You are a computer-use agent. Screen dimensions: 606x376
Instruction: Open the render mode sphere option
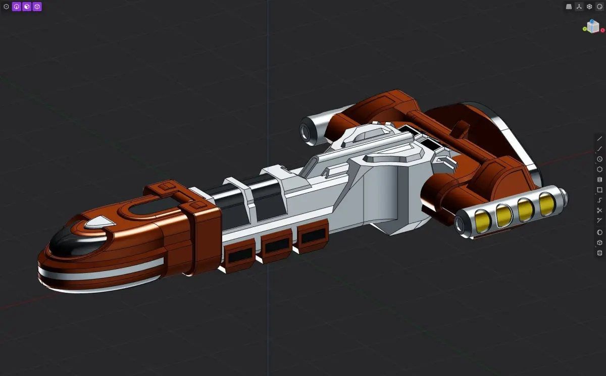[599, 7]
